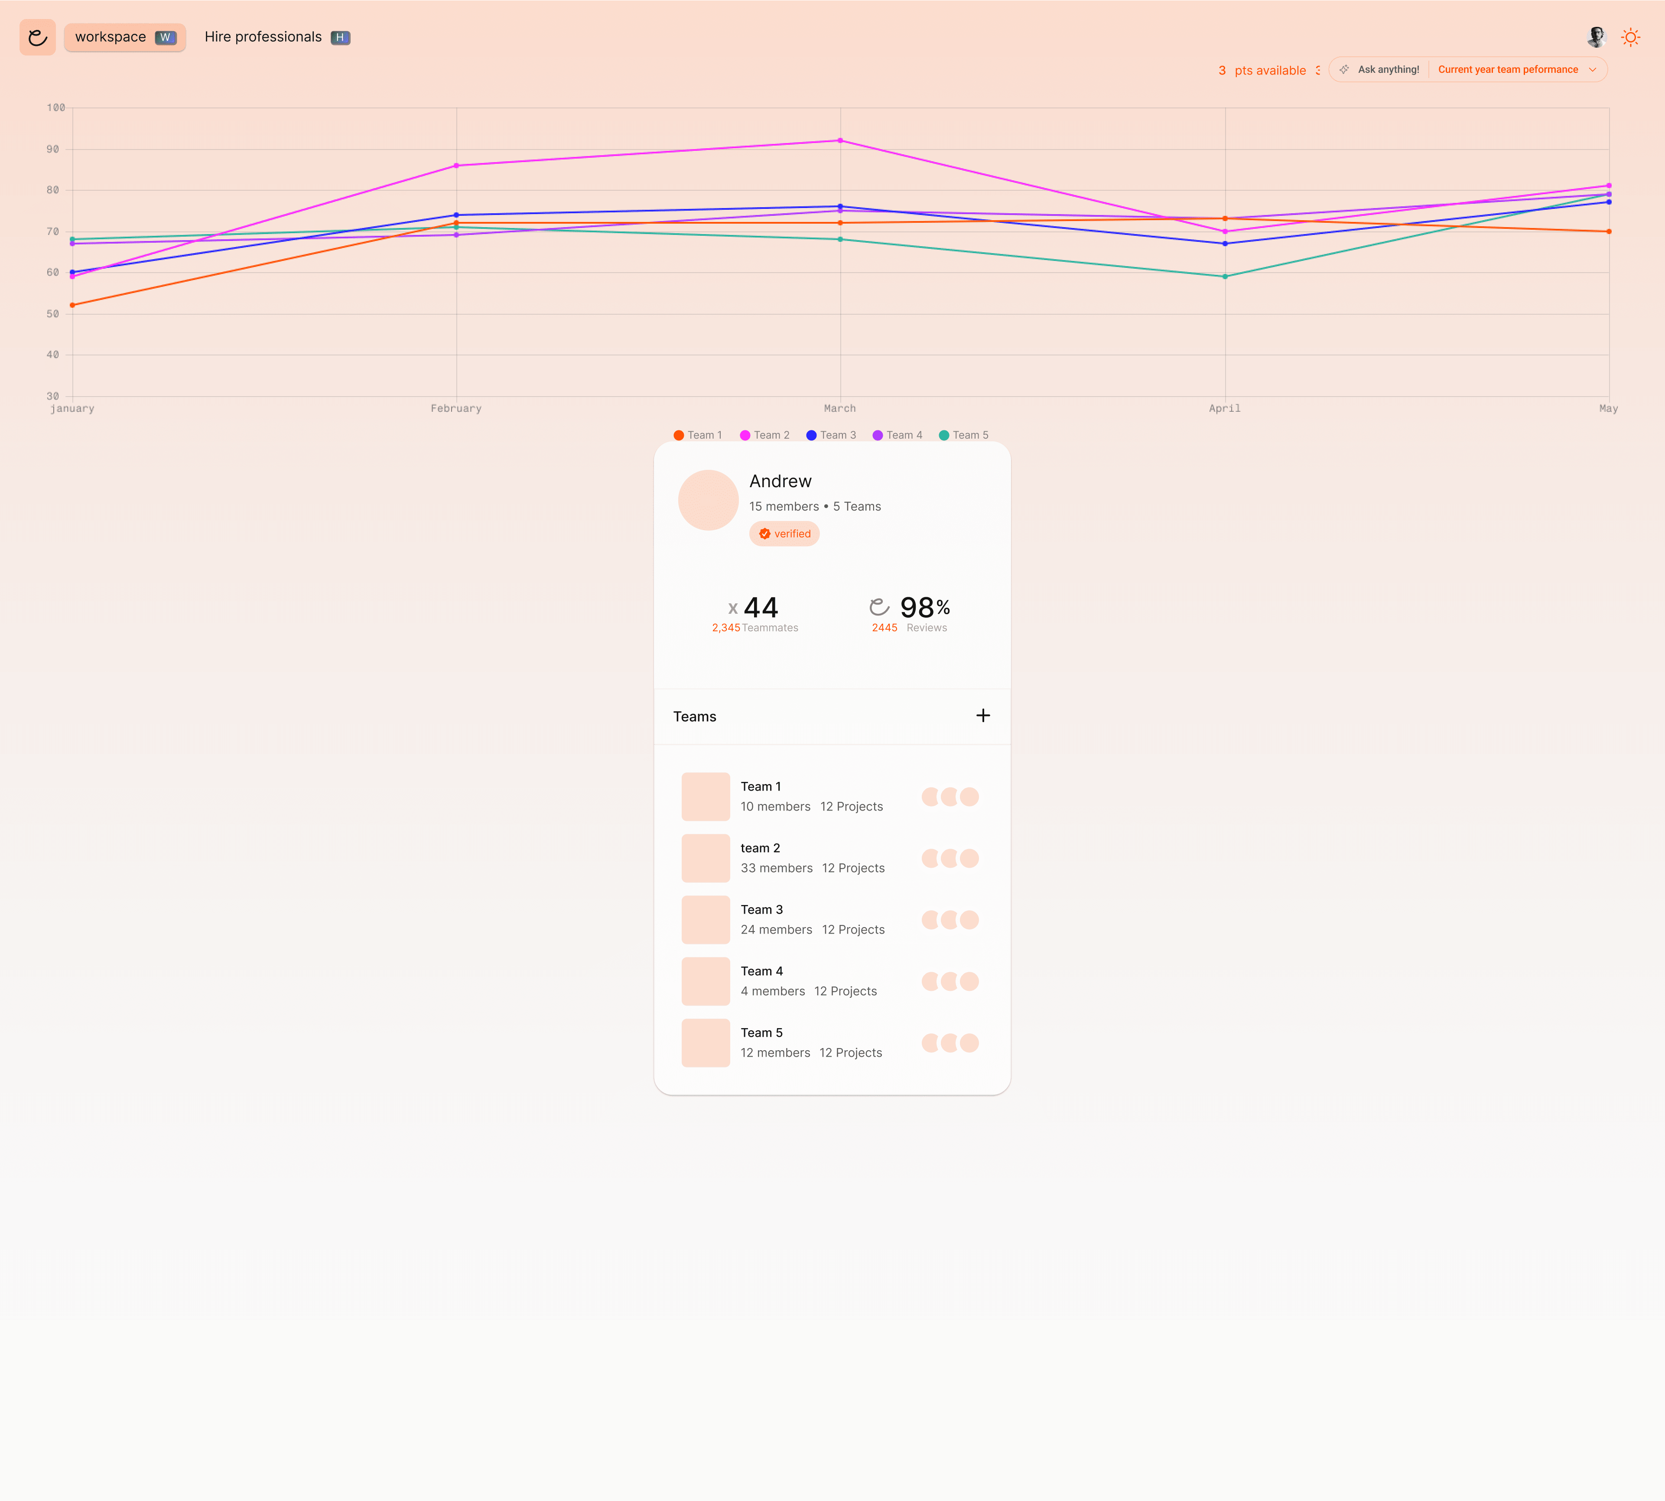
Task: Open Team 4's square thumbnail
Action: point(706,981)
